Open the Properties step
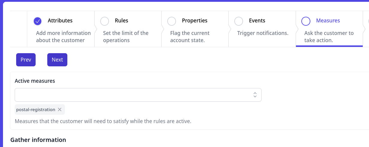 pos(195,29)
